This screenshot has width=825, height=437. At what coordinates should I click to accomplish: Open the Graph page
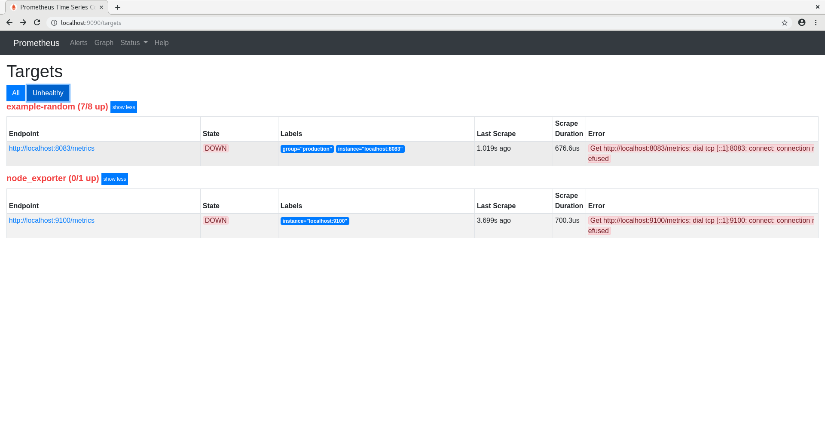pyautogui.click(x=104, y=43)
